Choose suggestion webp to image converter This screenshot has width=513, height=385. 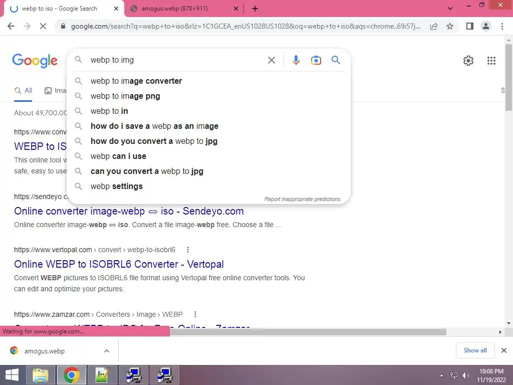click(209, 81)
